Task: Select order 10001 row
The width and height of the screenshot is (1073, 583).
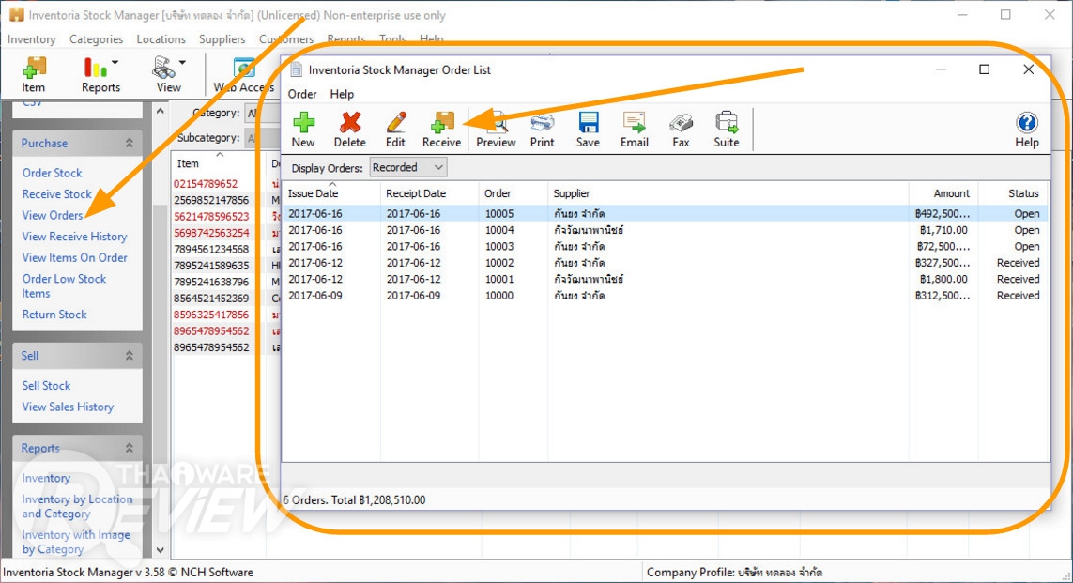Action: point(666,279)
